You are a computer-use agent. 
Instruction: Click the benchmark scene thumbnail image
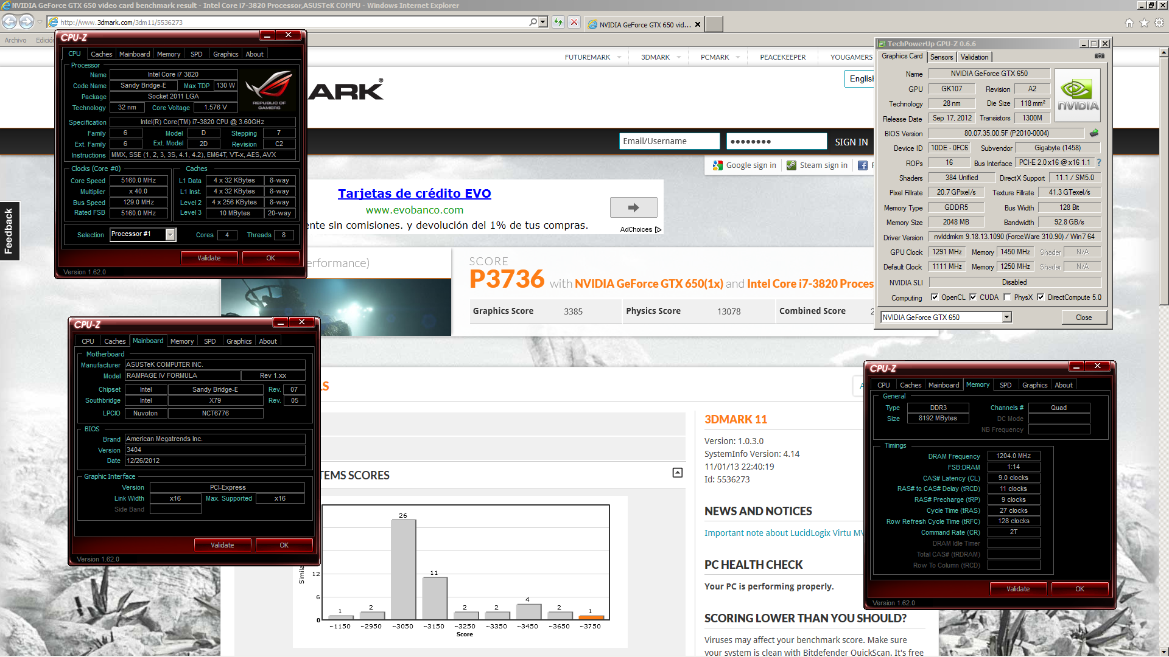[x=336, y=307]
